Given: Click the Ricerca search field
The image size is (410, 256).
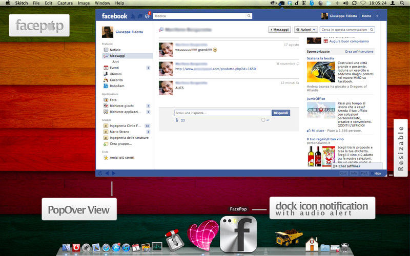Looking at the screenshot, I should click(x=202, y=16).
